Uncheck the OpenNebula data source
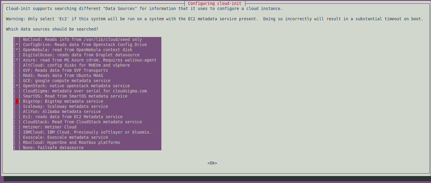 click(x=17, y=50)
